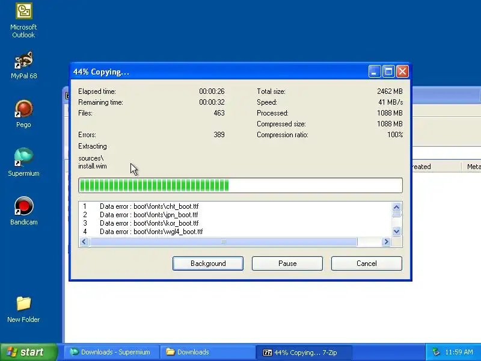Viewport: 481px width, 361px height.
Task: Click the Elapsed time value 00:00:26
Action: coord(212,91)
